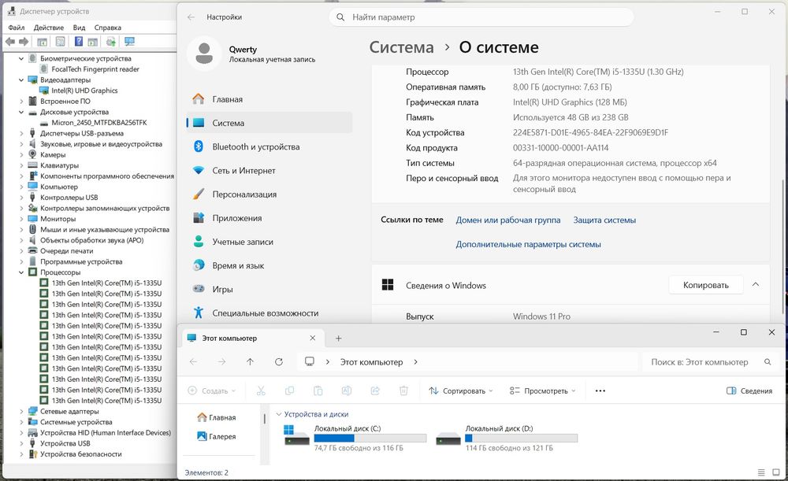This screenshot has height=481, width=788.
Task: Go to Bluetooth и устройства in Settings
Action: click(269, 146)
